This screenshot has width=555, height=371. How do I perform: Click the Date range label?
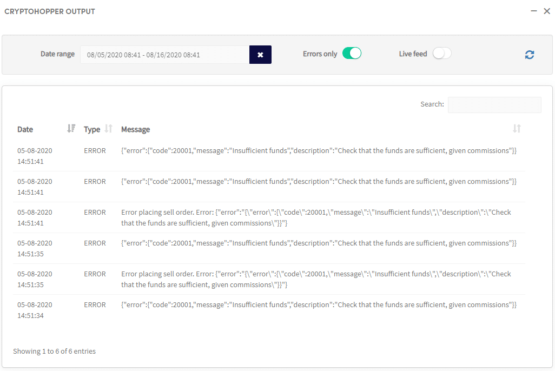[x=58, y=54]
